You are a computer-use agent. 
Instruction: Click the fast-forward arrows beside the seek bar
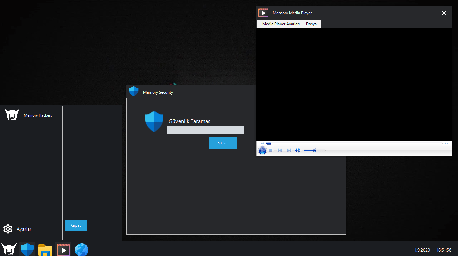(446, 143)
